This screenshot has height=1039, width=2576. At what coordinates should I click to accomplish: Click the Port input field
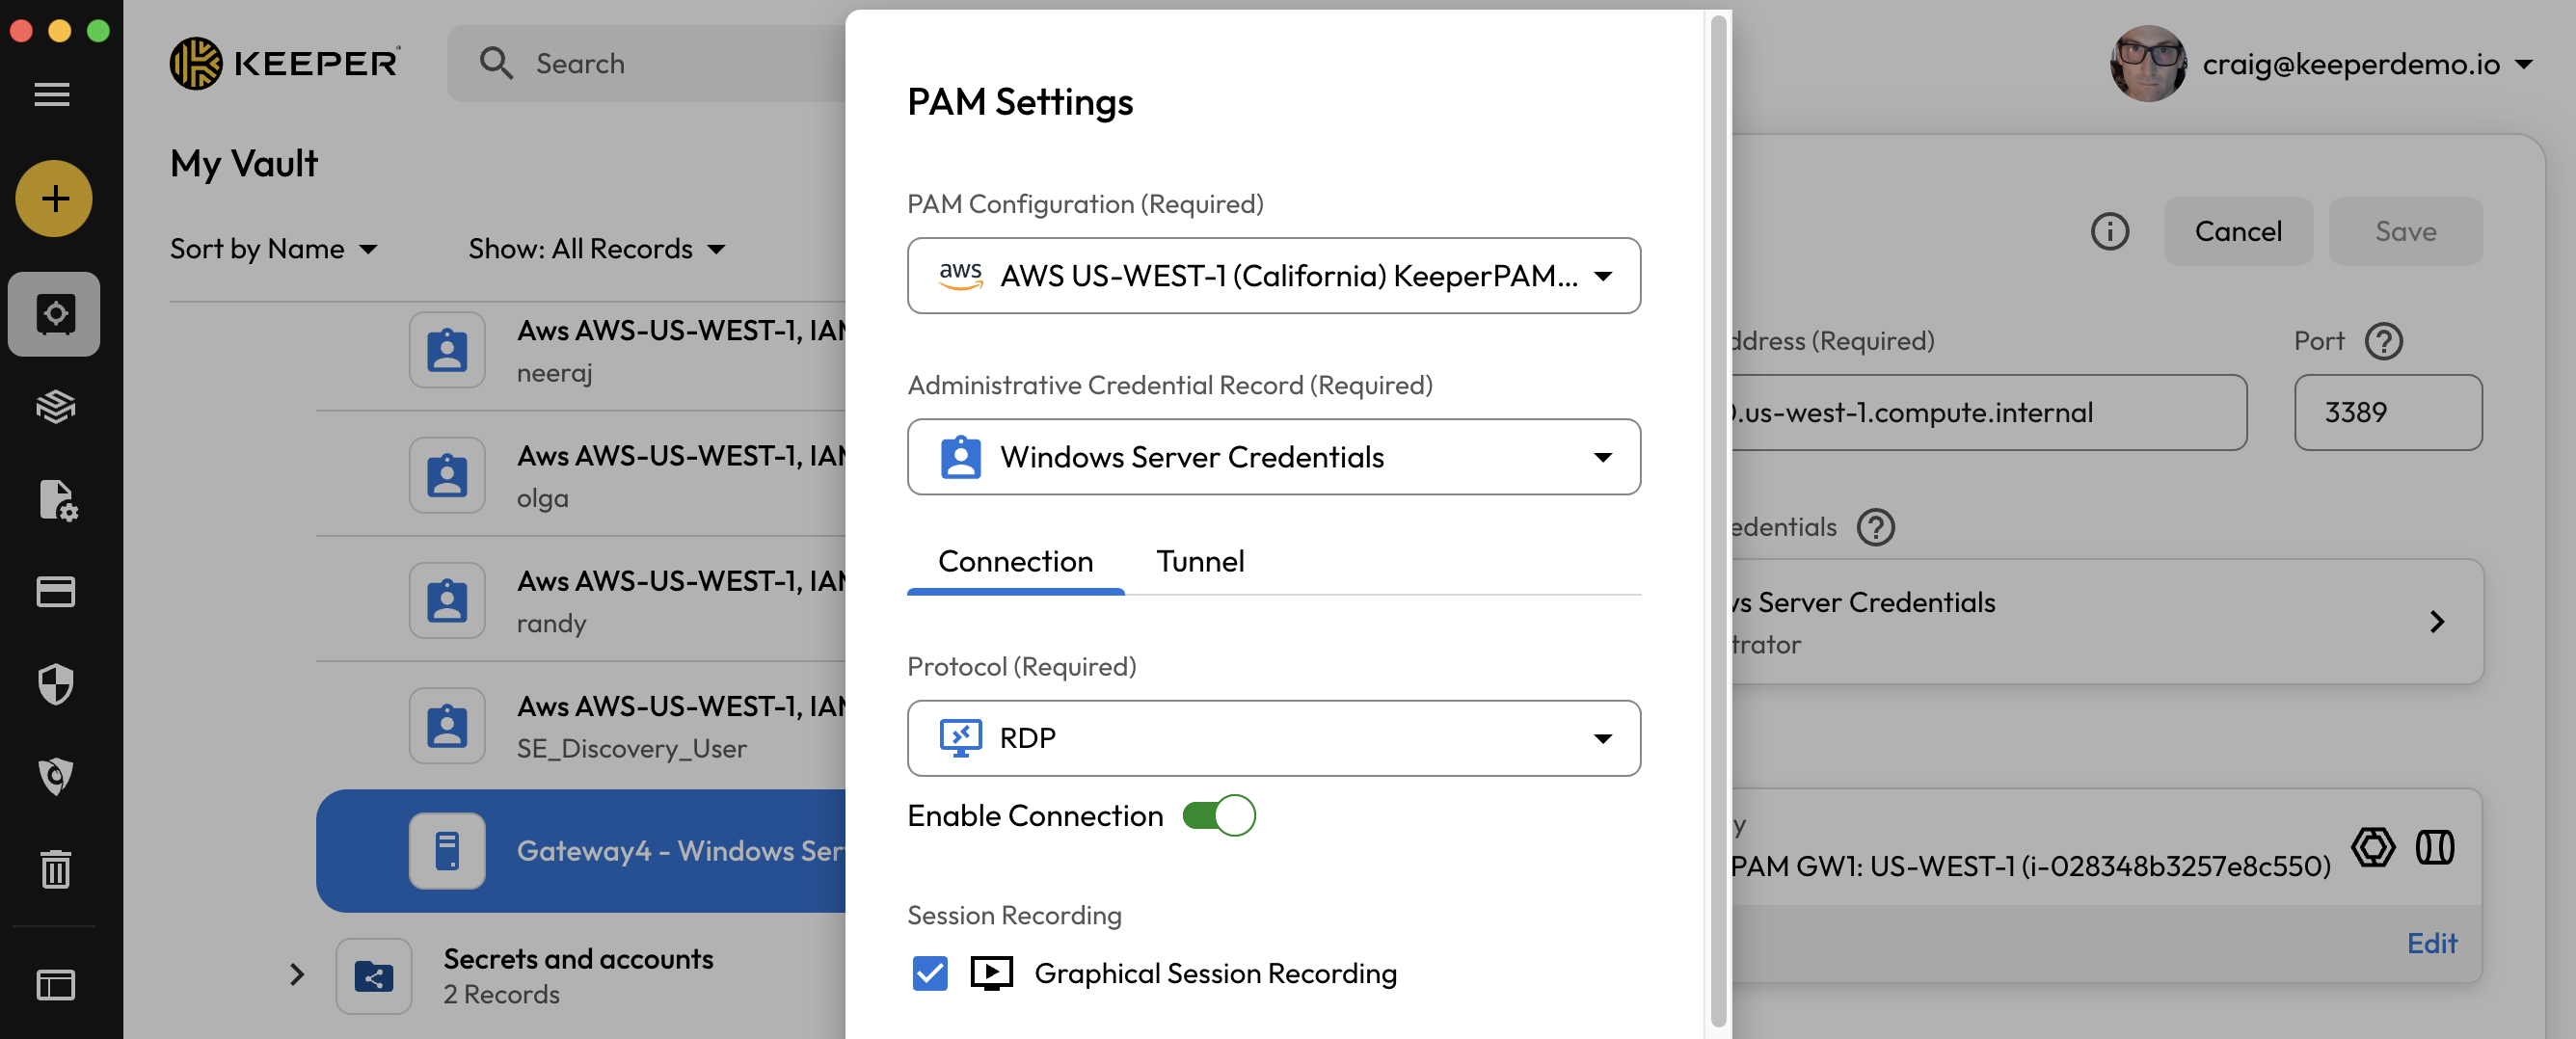2387,412
